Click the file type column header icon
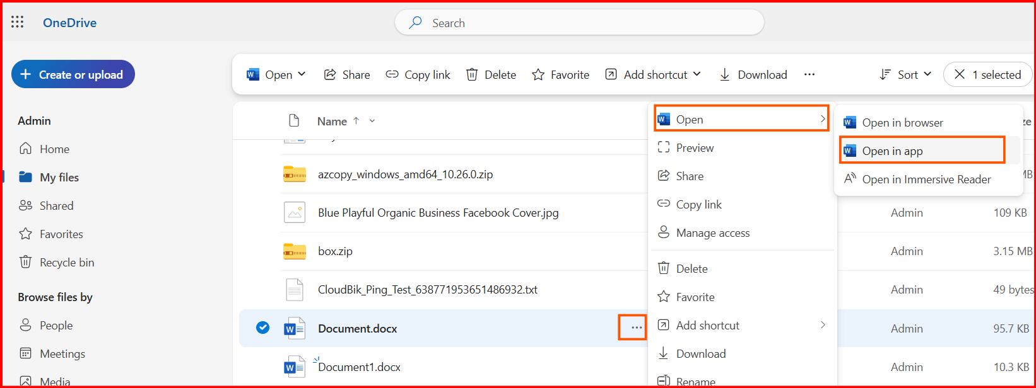Viewport: 1036px width, 388px height. click(293, 120)
